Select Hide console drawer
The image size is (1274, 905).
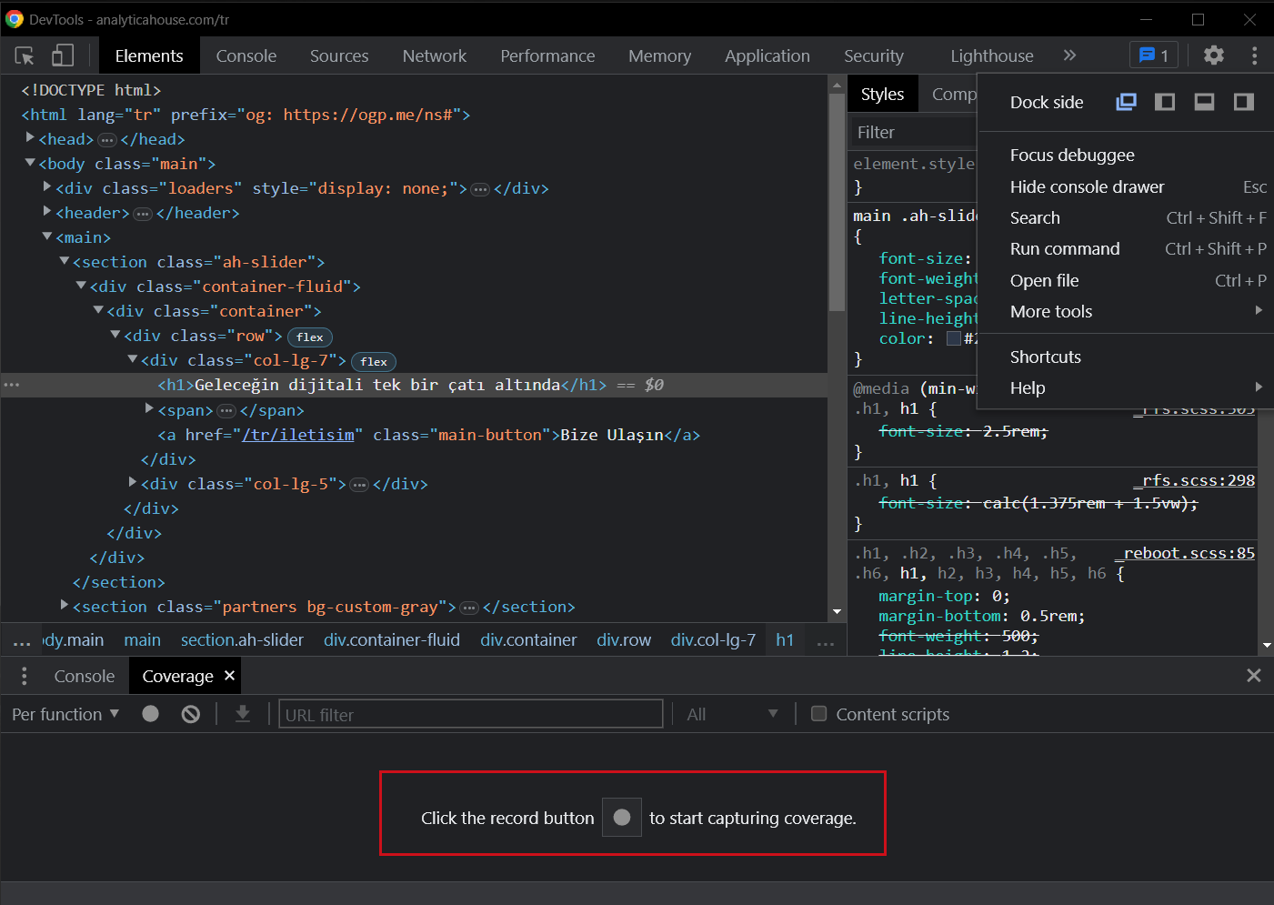point(1126,186)
